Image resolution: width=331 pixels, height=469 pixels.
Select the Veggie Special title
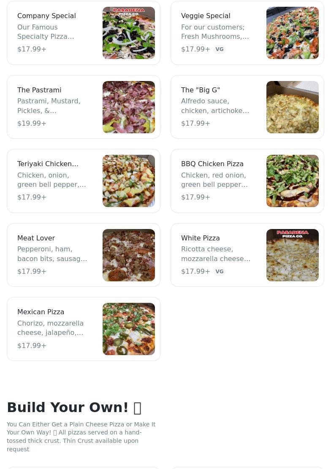tap(206, 16)
